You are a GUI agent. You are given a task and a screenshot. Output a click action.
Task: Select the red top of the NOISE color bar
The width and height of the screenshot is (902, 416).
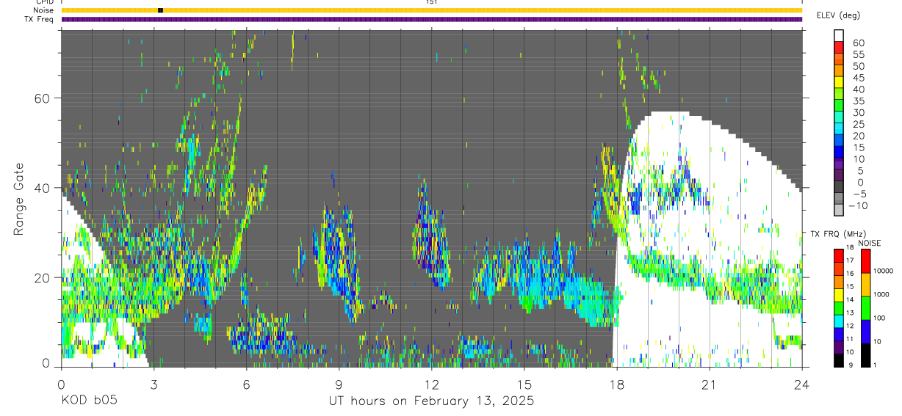point(865,261)
